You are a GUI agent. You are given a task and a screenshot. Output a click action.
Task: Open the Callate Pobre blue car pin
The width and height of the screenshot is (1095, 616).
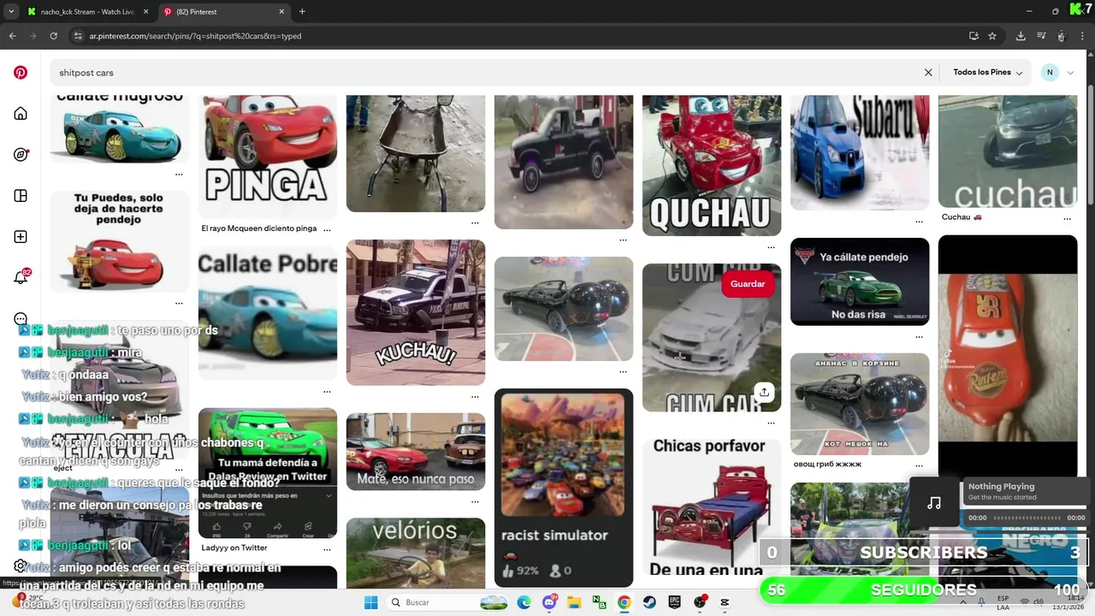tap(268, 315)
